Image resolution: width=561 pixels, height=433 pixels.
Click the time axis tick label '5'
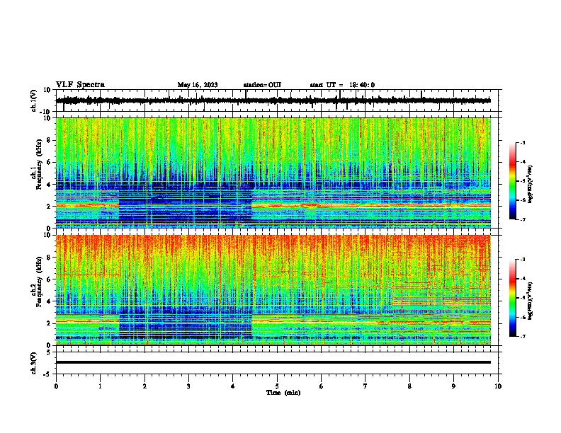(277, 386)
